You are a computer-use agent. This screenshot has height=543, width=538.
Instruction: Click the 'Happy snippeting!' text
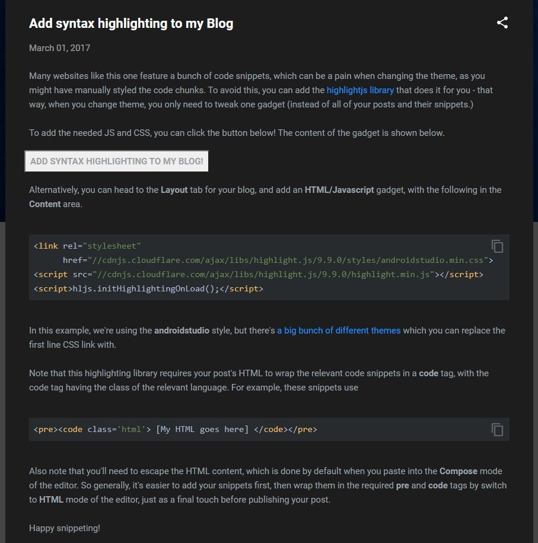[65, 528]
